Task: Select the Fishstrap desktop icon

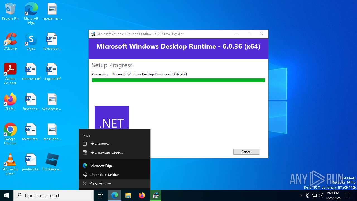Action: (x=52, y=162)
